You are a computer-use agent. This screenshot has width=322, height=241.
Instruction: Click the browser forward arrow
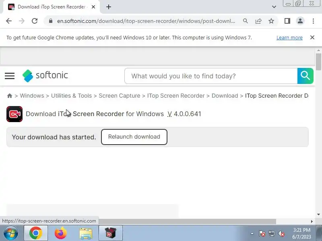[22, 21]
